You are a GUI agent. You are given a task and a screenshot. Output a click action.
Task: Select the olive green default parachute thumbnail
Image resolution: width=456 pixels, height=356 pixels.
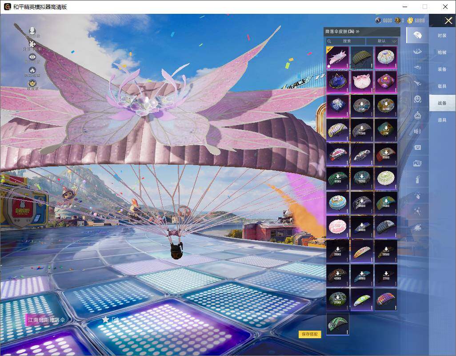click(x=362, y=58)
